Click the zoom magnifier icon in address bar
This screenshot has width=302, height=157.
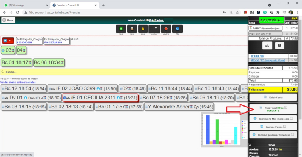pos(231,12)
